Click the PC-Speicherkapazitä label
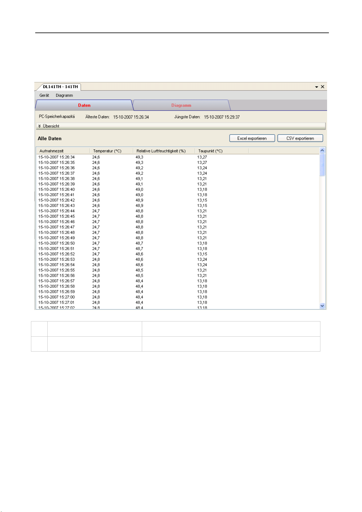This screenshot has height=512, width=362. point(57,117)
